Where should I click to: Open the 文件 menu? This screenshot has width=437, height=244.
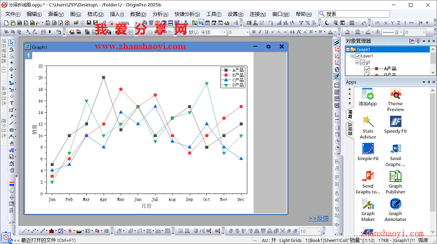(x=13, y=14)
